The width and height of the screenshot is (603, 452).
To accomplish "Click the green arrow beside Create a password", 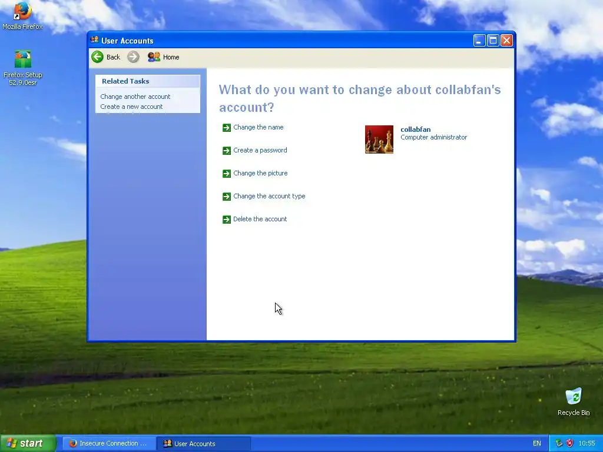I will tap(227, 151).
